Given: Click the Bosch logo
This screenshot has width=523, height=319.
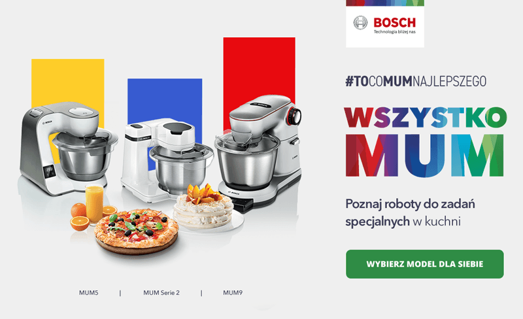Looking at the screenshot, I should [385, 24].
